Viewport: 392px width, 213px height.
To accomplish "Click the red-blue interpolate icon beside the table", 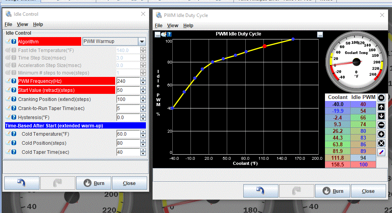I will (x=381, y=152).
